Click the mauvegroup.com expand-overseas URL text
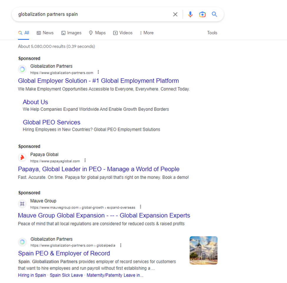 click(83, 208)
